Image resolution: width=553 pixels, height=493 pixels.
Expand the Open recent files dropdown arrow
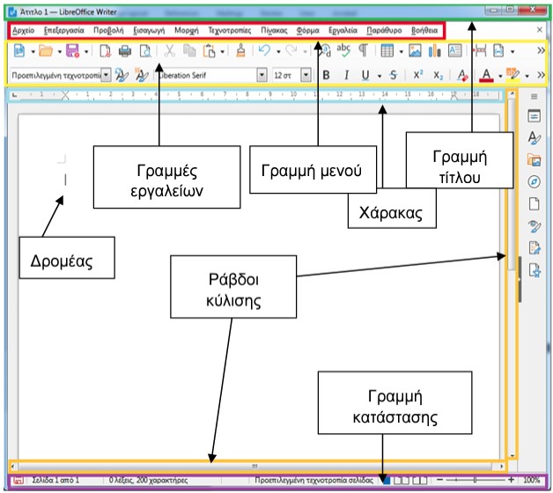tap(60, 51)
